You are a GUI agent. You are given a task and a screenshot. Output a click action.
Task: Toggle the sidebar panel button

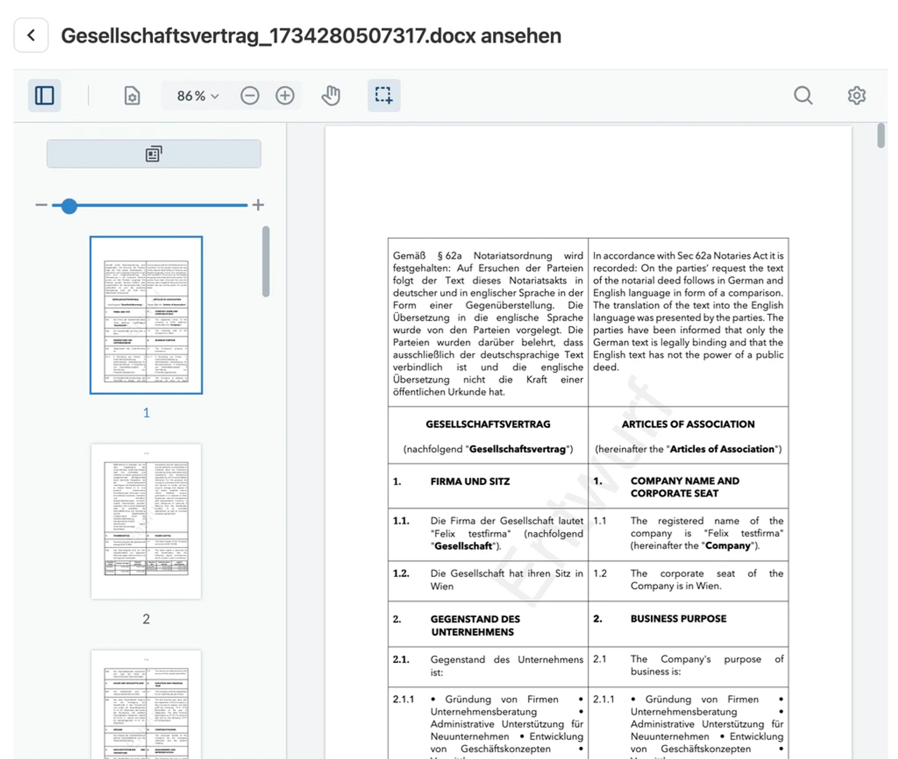pos(44,95)
